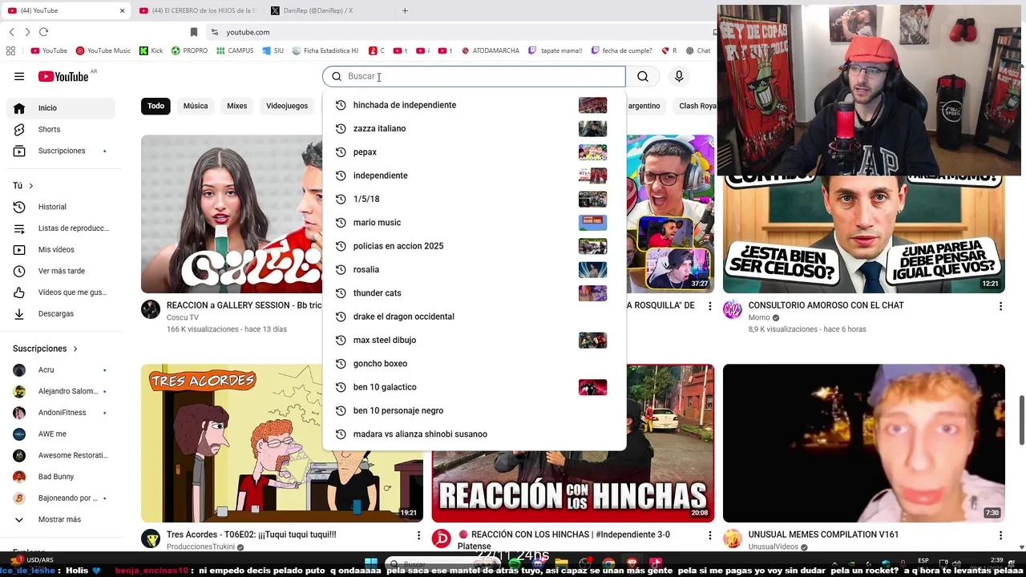Open the YouTube hamburger guide menu
Image resolution: width=1026 pixels, height=577 pixels.
[x=19, y=76]
